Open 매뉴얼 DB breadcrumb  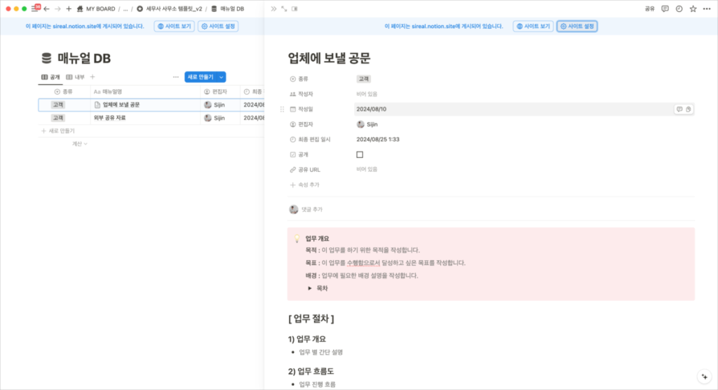pos(228,8)
